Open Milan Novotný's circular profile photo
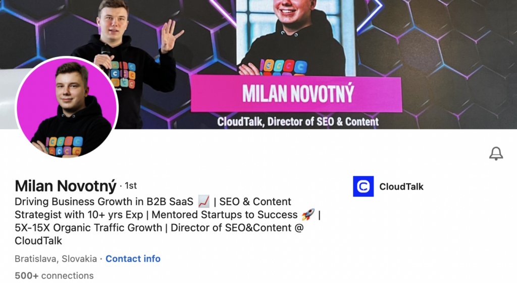517x283 pixels. tap(67, 108)
